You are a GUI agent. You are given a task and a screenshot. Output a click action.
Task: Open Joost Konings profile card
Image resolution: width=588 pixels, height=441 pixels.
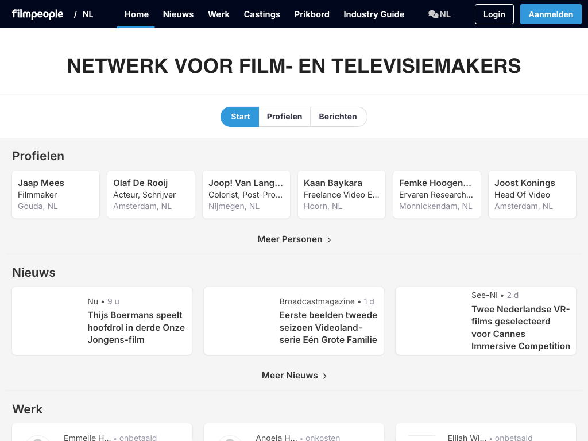532,194
